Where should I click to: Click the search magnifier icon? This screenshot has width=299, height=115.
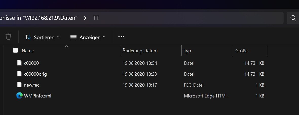pyautogui.click(x=293, y=18)
